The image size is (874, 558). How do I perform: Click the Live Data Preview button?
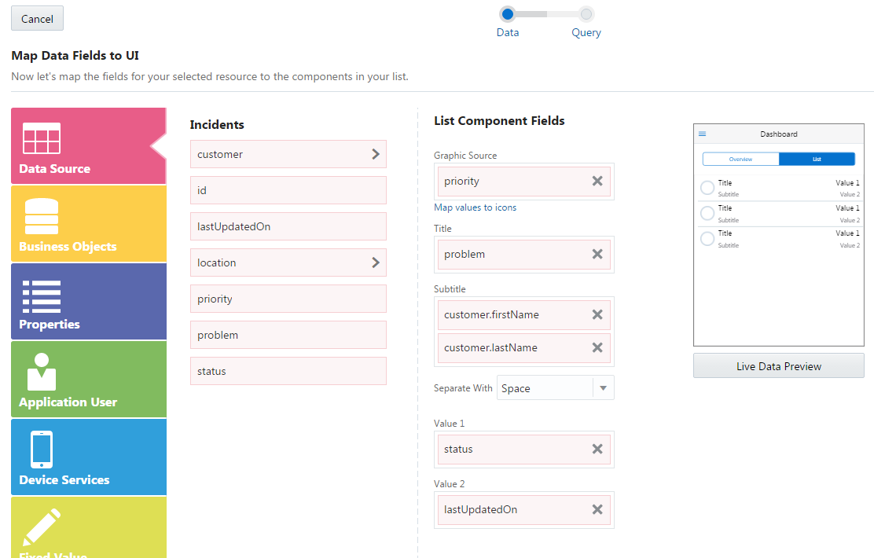point(778,366)
